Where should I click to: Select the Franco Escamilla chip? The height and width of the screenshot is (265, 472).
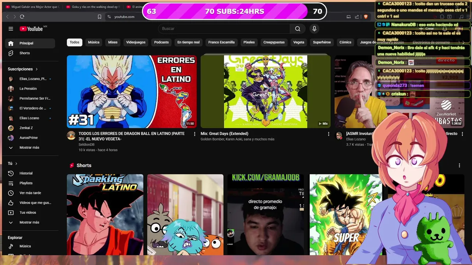tap(221, 42)
